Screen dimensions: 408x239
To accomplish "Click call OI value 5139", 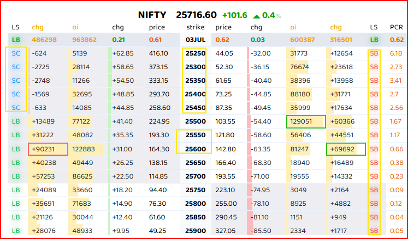I will [x=80, y=53].
